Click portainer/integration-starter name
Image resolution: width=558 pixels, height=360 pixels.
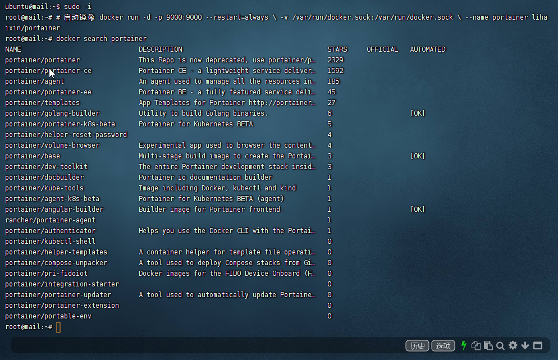(62, 284)
